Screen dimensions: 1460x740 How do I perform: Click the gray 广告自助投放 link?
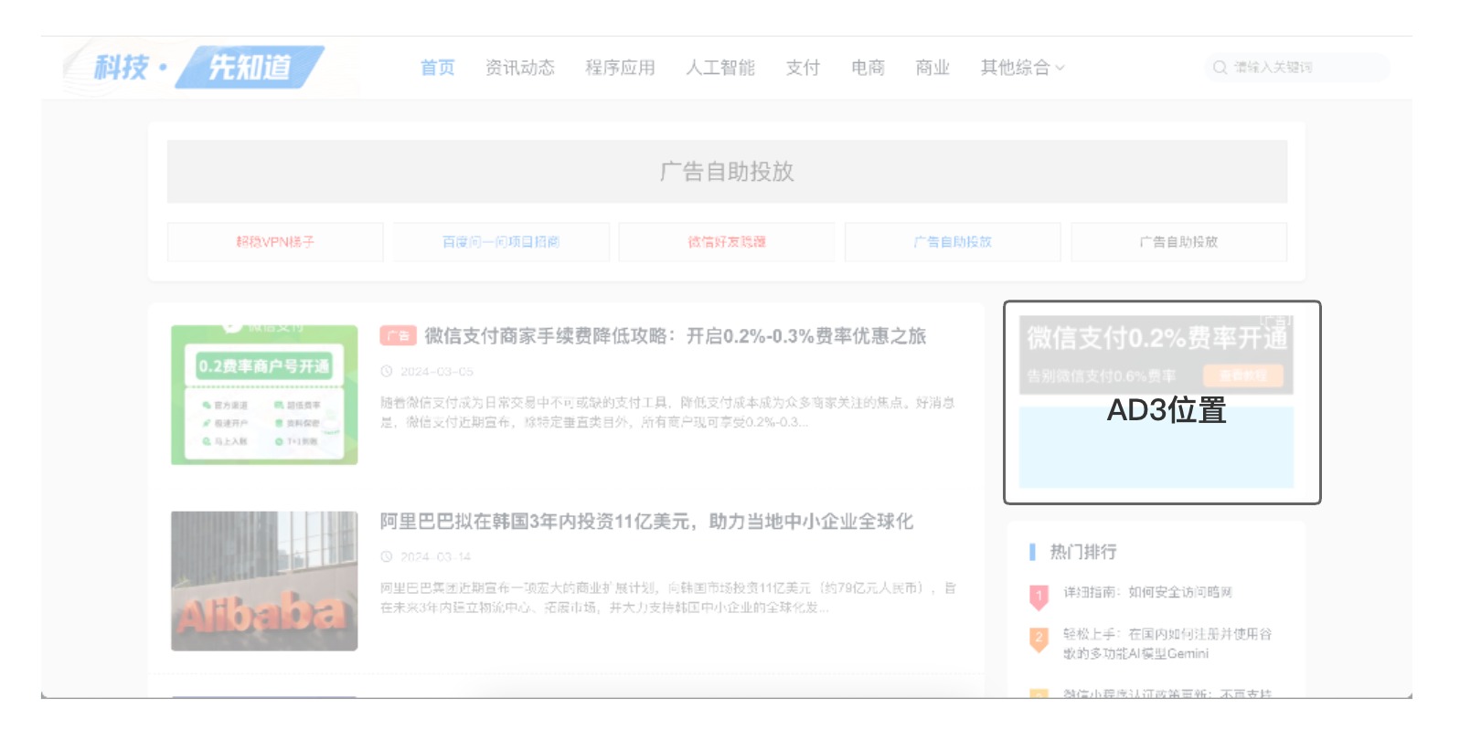[1178, 242]
